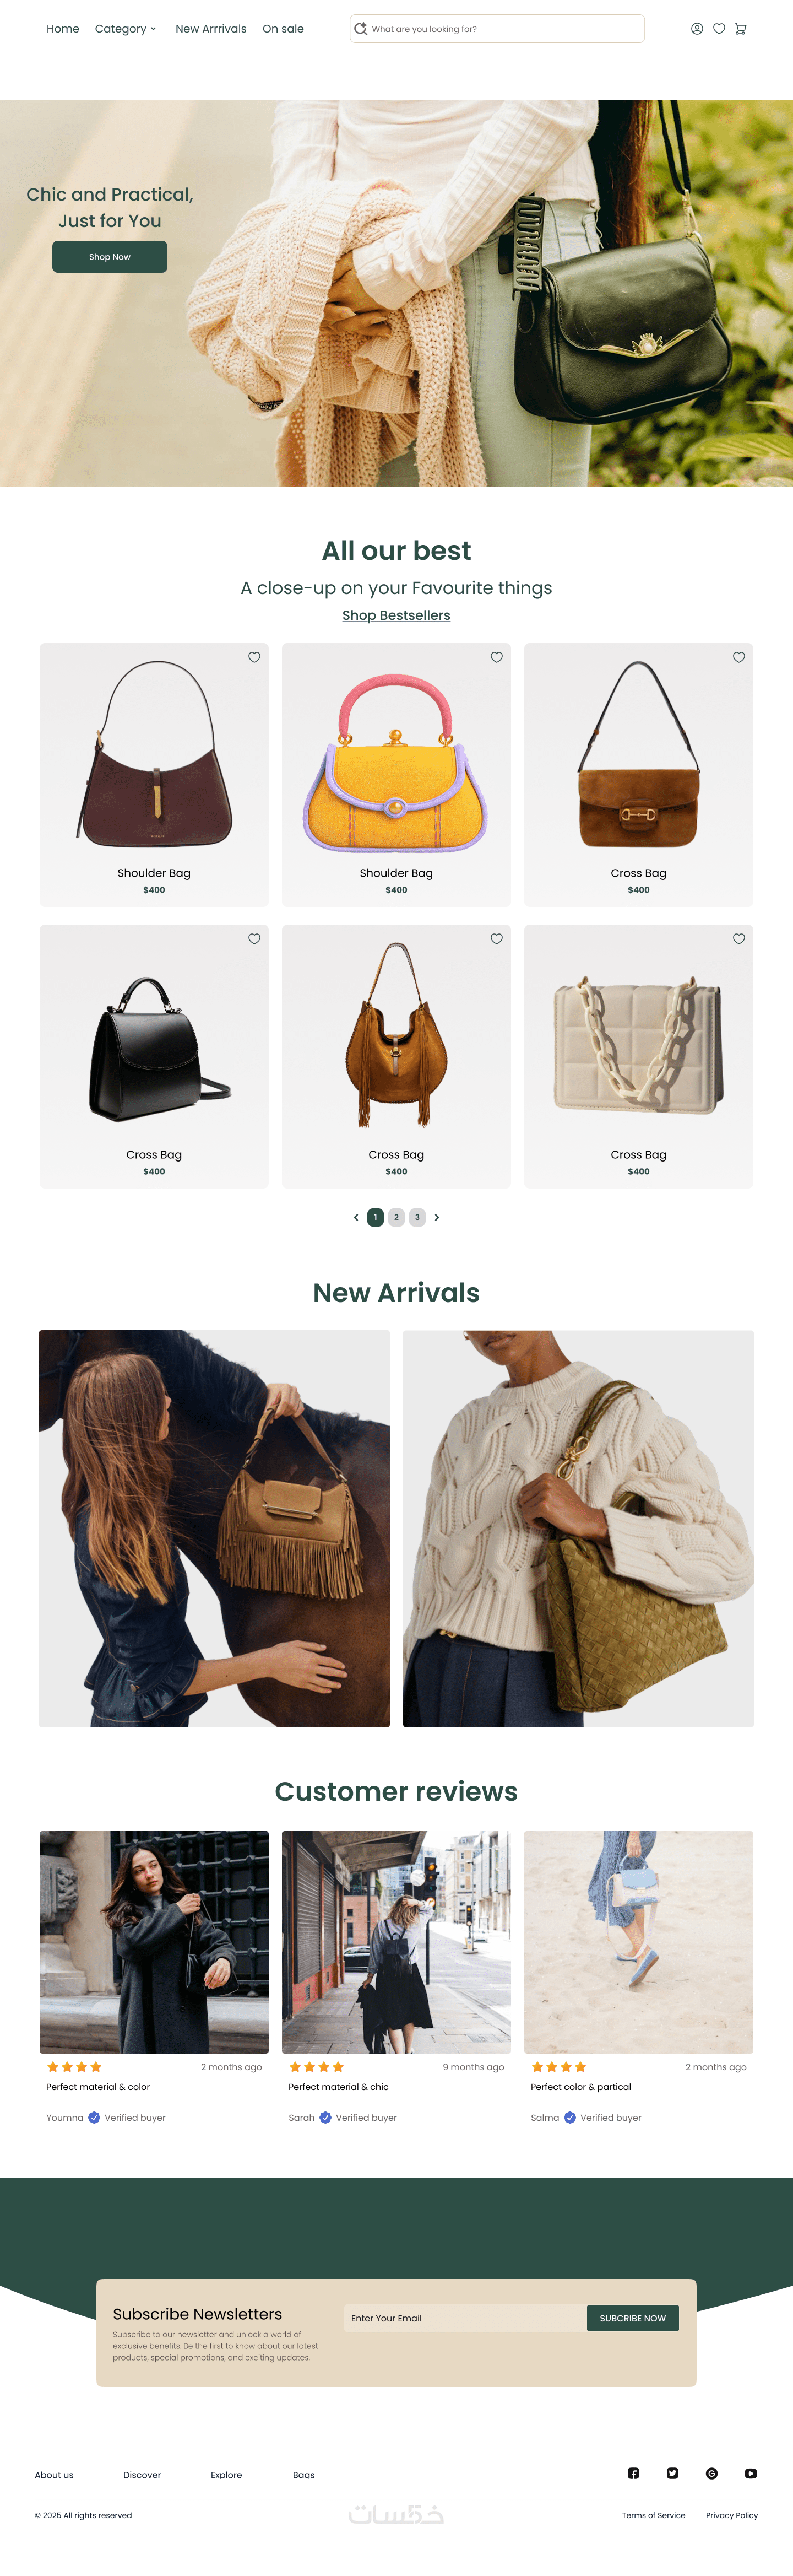Image resolution: width=793 pixels, height=2576 pixels.
Task: Click the search magnifier icon
Action: (361, 29)
